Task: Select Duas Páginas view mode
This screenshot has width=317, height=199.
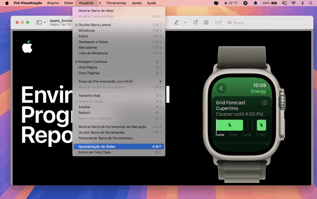Action: (x=119, y=73)
